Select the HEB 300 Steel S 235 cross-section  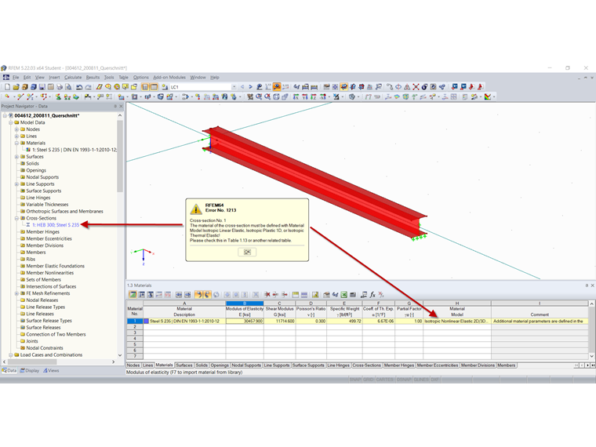tap(56, 225)
